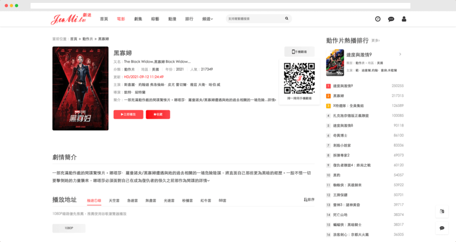Click breadcrumb link 動作片

point(88,39)
